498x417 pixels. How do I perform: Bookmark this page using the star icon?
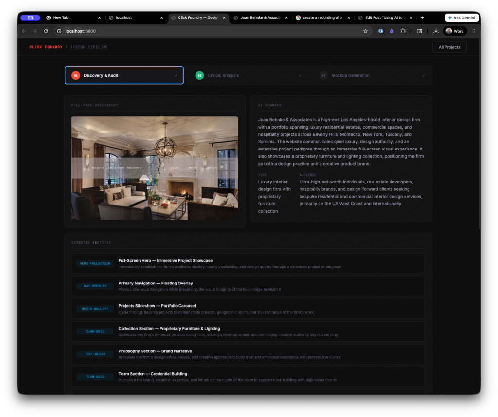365,31
